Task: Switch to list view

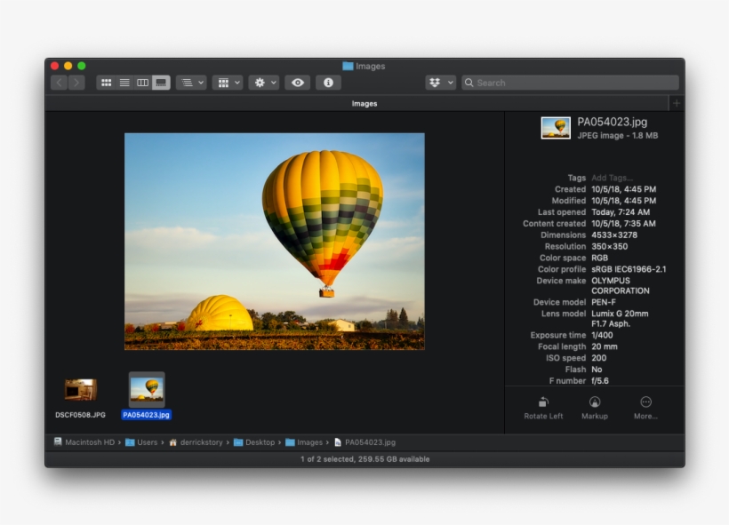Action: pos(124,83)
